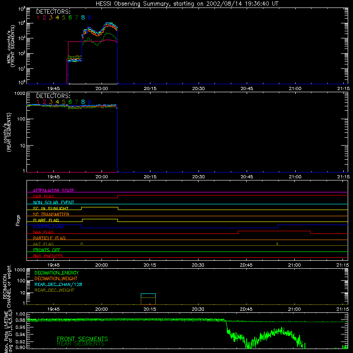This screenshot has height=353, width=353.
Task: Select the BAD PACKETS flag label
Action: click(x=48, y=256)
